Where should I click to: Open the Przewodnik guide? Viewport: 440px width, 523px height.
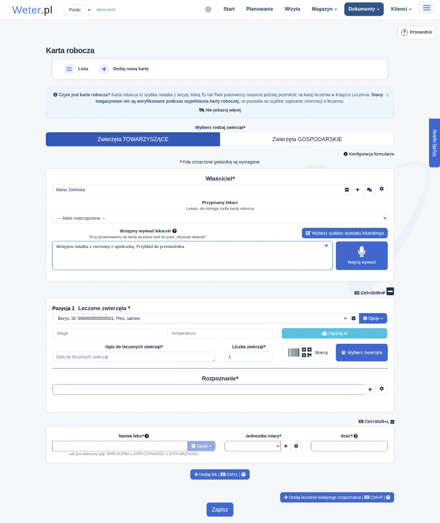point(417,33)
